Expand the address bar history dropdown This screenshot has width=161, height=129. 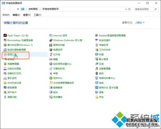(x=126, y=9)
